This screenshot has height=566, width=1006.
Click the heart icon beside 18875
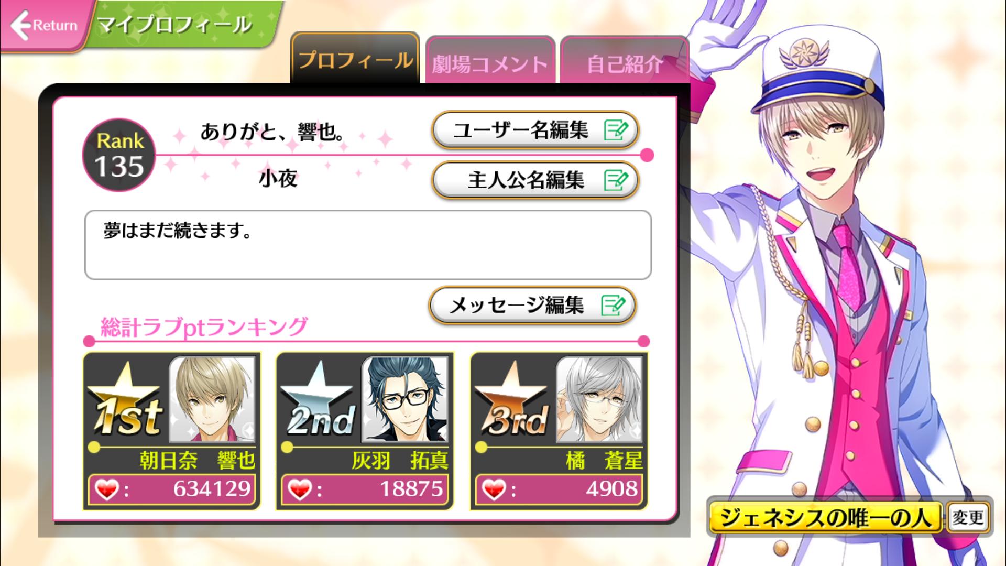pos(300,490)
